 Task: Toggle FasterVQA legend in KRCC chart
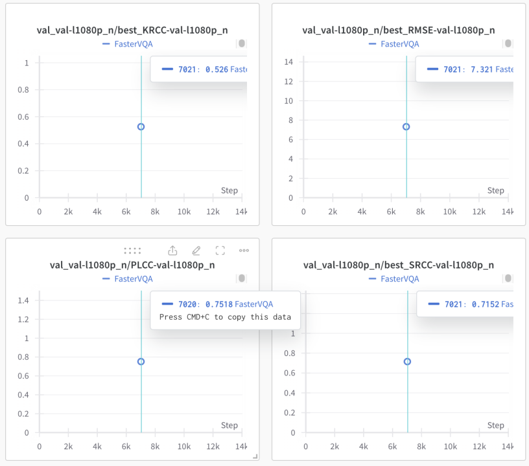tap(133, 44)
